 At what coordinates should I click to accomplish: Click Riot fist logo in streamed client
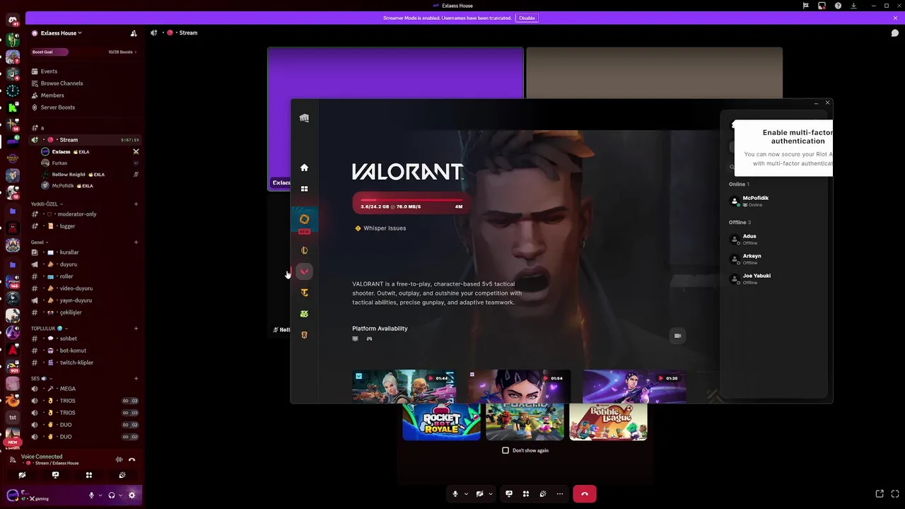pyautogui.click(x=304, y=118)
